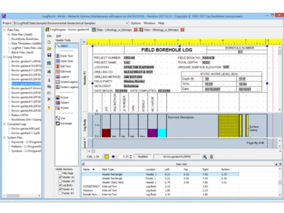Close the View - lithology_w_bitmaps tab
This screenshot has width=284, height=213.
click(x=182, y=30)
